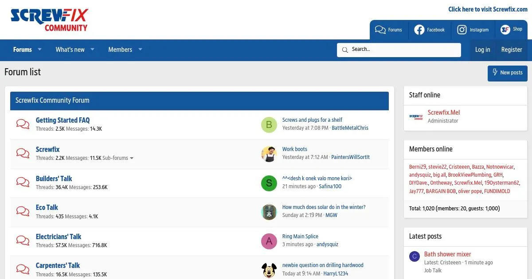This screenshot has height=279, width=532.
Task: Open member BARGAIN BOB's profile
Action: (441, 191)
